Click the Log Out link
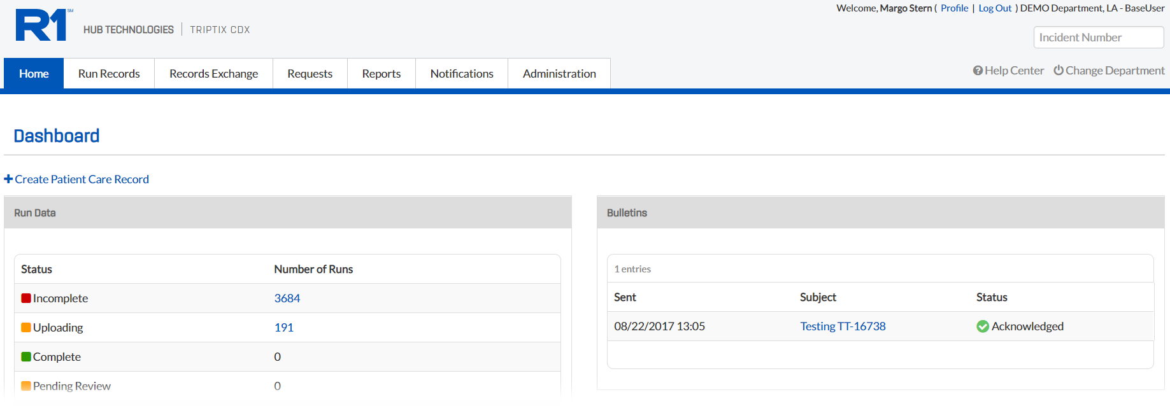1170x406 pixels. 994,8
